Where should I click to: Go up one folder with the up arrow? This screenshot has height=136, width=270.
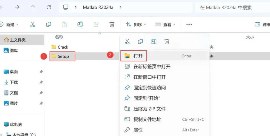pyautogui.click(x=33, y=7)
